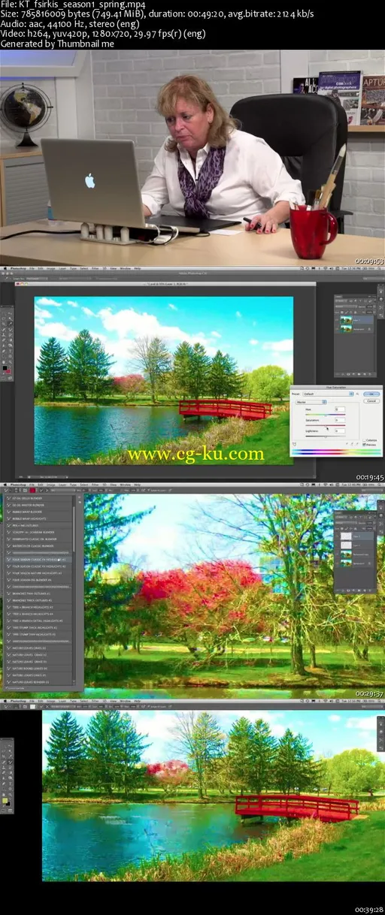Viewport: 385px width, 915px height.
Task: Select FOUR SEASON OIL BLENDER #4 preset
Action: click(38, 580)
